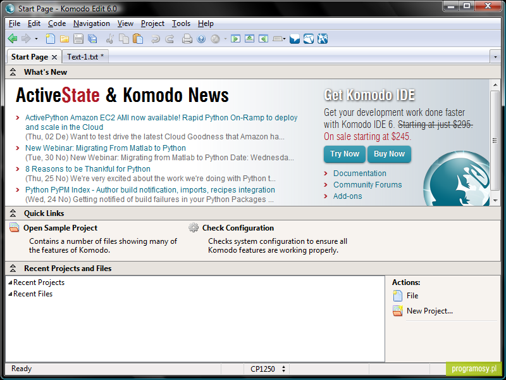Image resolution: width=506 pixels, height=380 pixels.
Task: Collapse the Quick Links section
Action: 13,213
